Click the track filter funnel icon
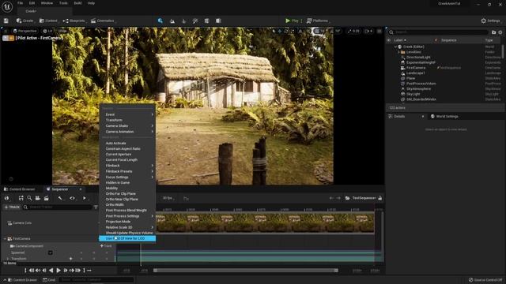This screenshot has height=284, width=506. tap(96, 207)
